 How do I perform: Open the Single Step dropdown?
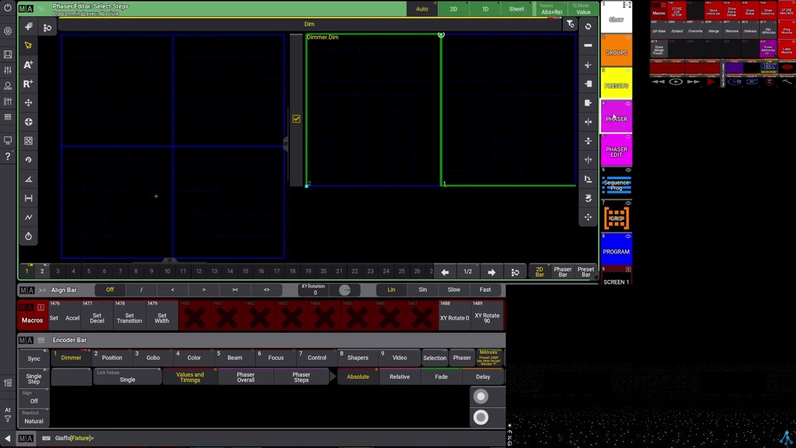pos(34,378)
